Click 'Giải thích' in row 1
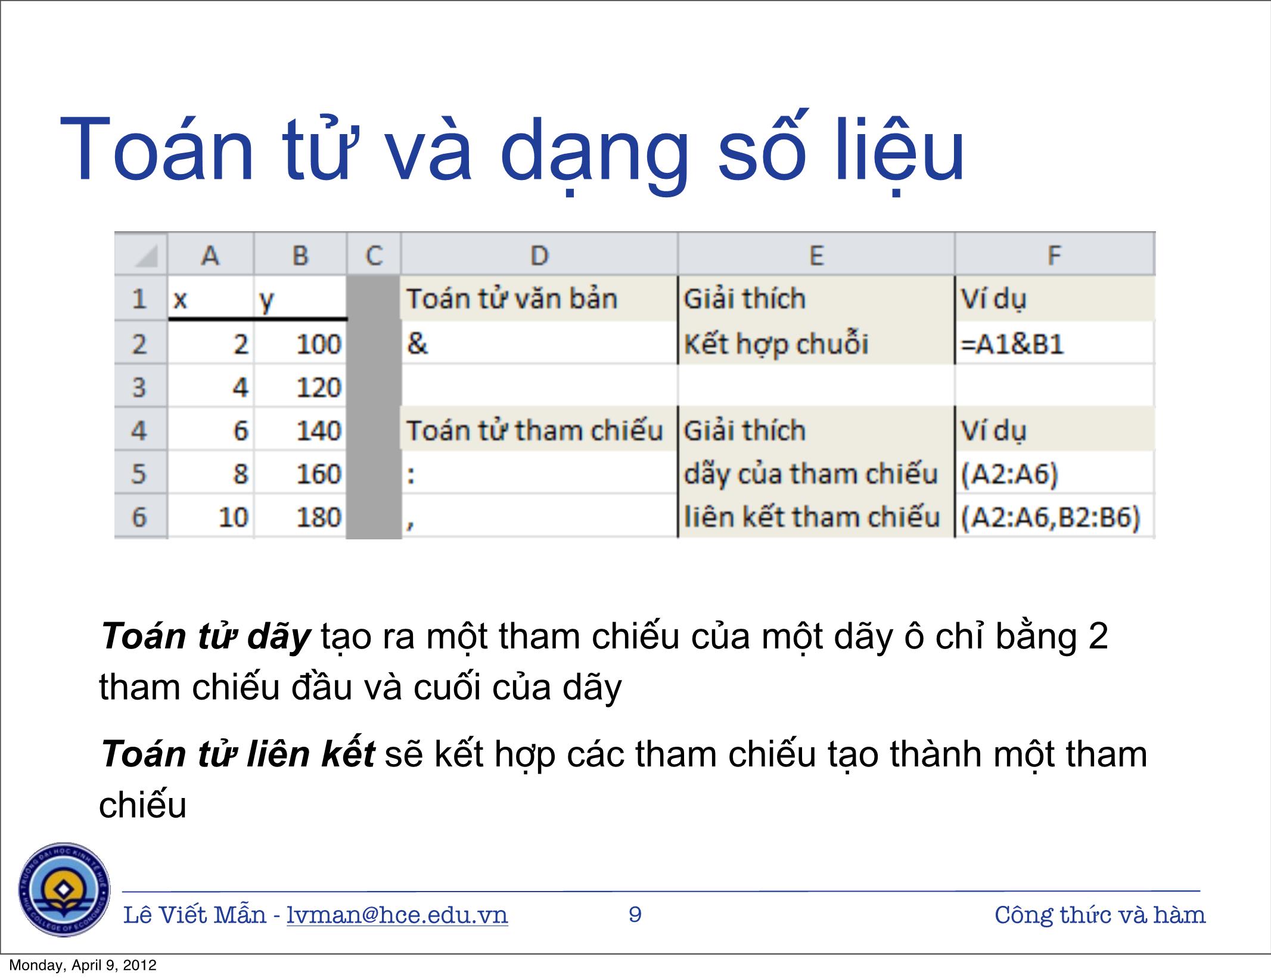Screen dimensions: 1271x978 (x=816, y=298)
